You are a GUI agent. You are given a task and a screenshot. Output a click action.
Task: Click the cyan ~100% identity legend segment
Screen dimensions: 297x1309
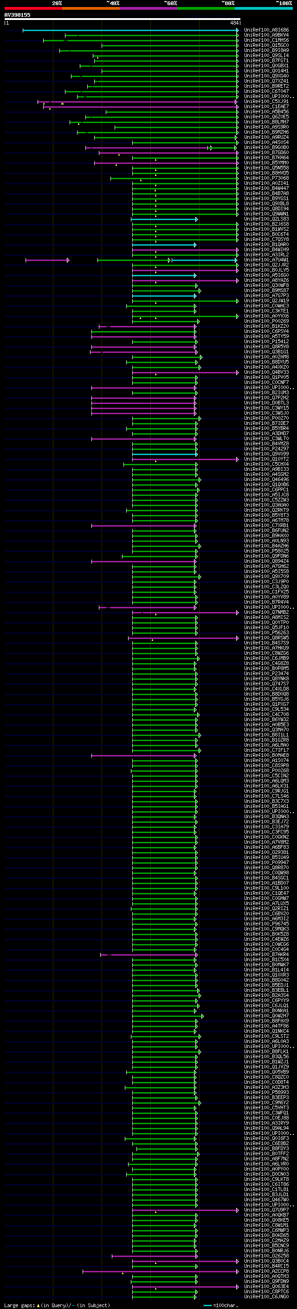click(x=264, y=8)
